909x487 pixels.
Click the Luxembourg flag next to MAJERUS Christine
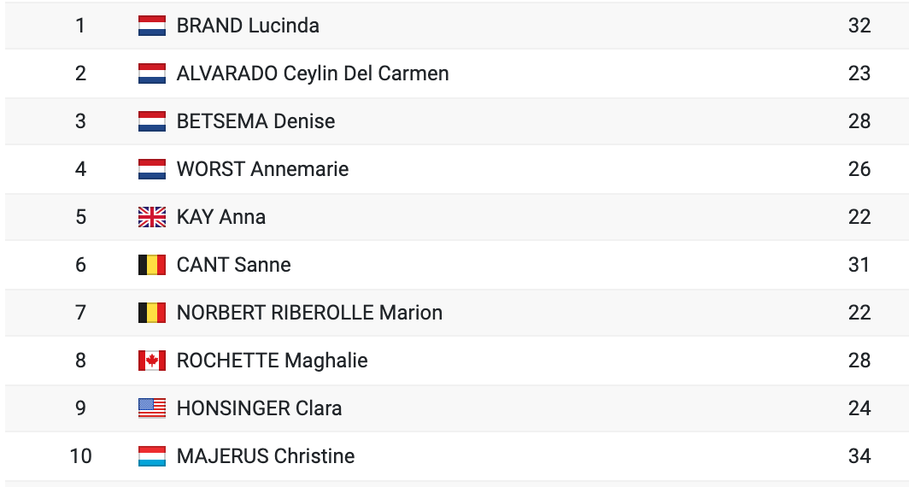pyautogui.click(x=152, y=456)
